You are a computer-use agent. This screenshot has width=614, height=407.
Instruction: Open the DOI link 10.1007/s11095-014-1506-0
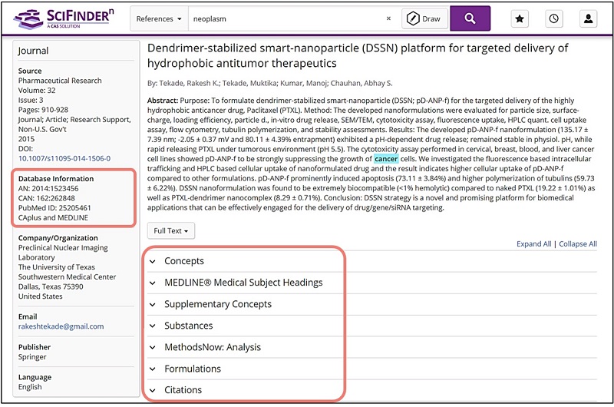click(x=64, y=158)
